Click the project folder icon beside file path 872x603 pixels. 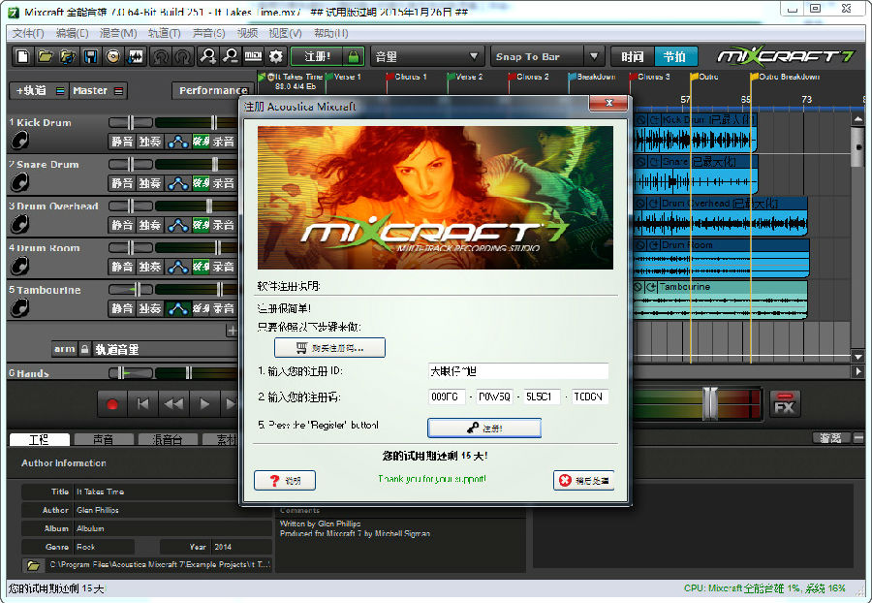point(33,565)
